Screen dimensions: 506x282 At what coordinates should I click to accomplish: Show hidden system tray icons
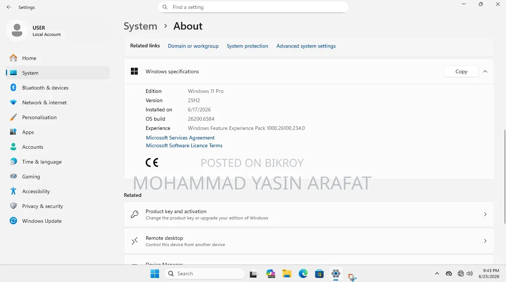437,274
